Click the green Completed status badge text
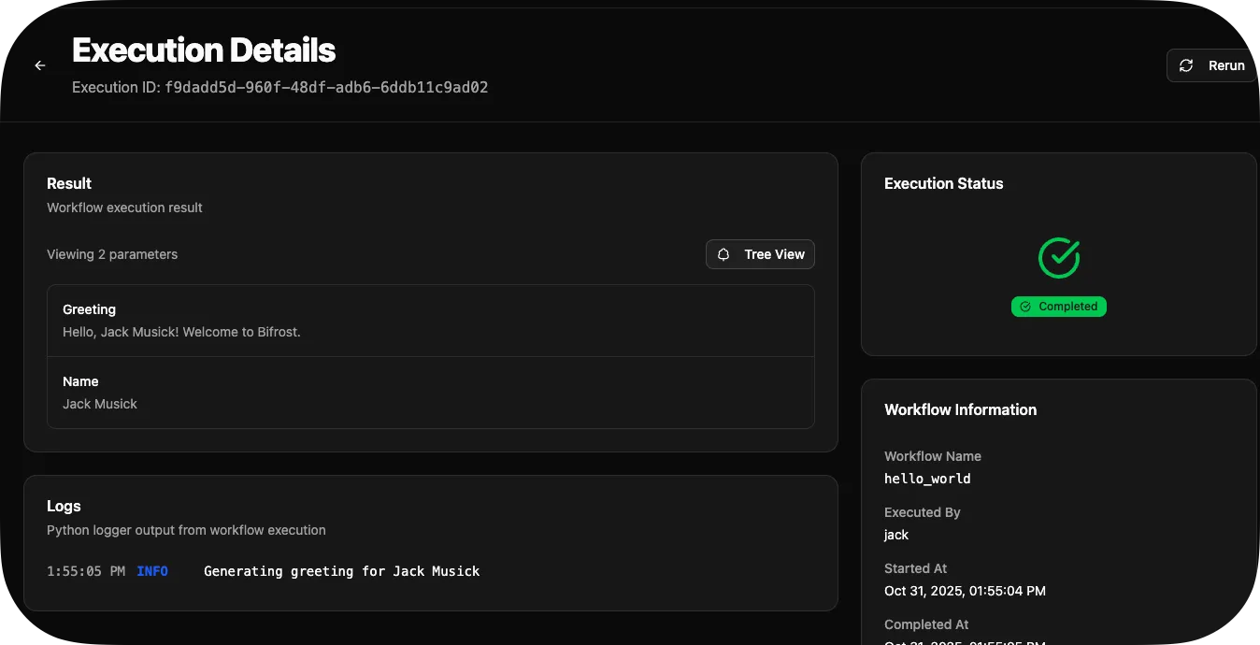Image resolution: width=1260 pixels, height=645 pixels. pyautogui.click(x=1067, y=307)
